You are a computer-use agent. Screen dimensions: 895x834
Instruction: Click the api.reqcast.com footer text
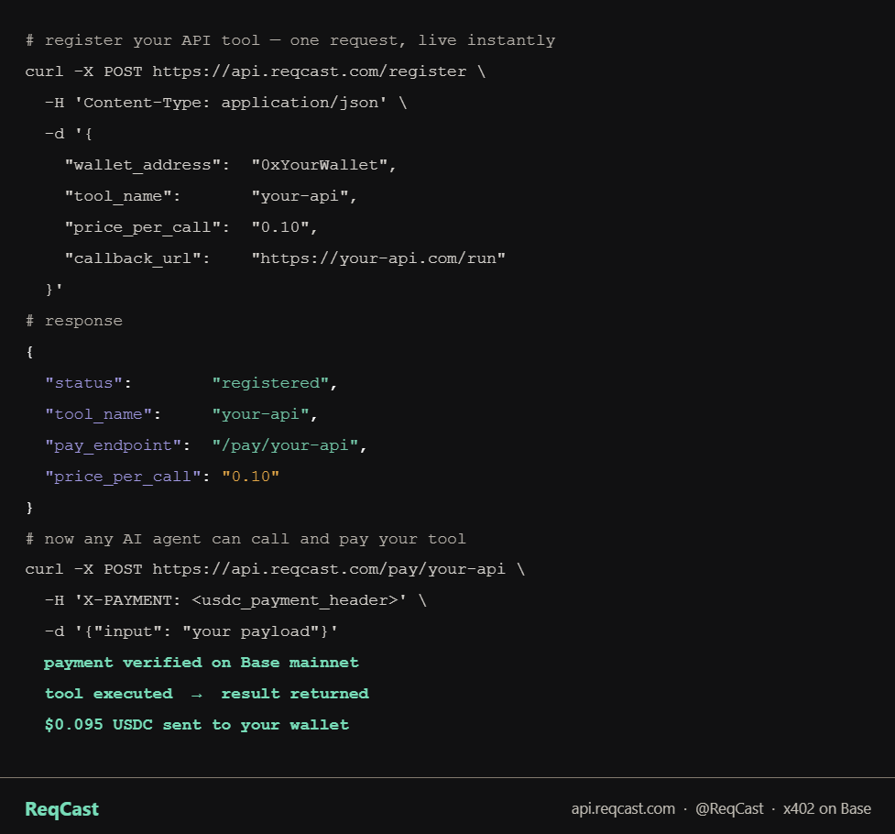coord(623,809)
